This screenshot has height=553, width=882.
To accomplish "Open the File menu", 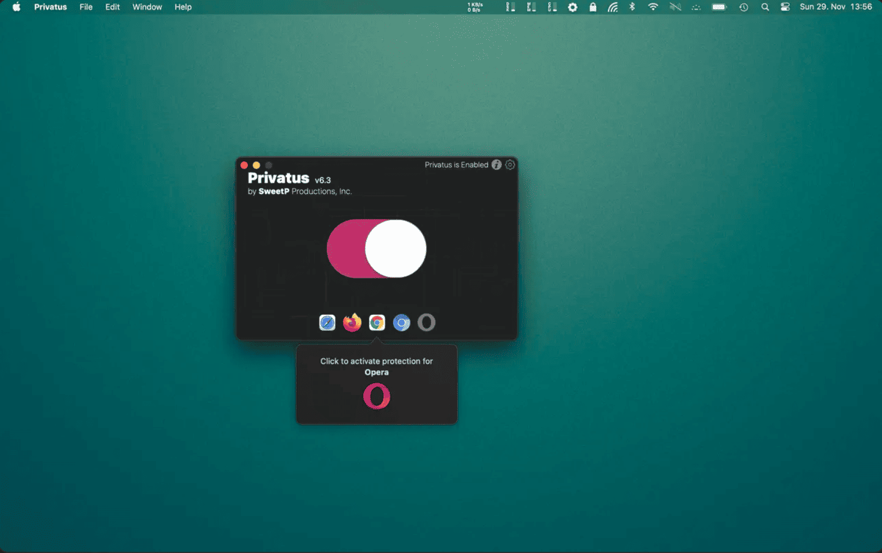I will point(86,7).
